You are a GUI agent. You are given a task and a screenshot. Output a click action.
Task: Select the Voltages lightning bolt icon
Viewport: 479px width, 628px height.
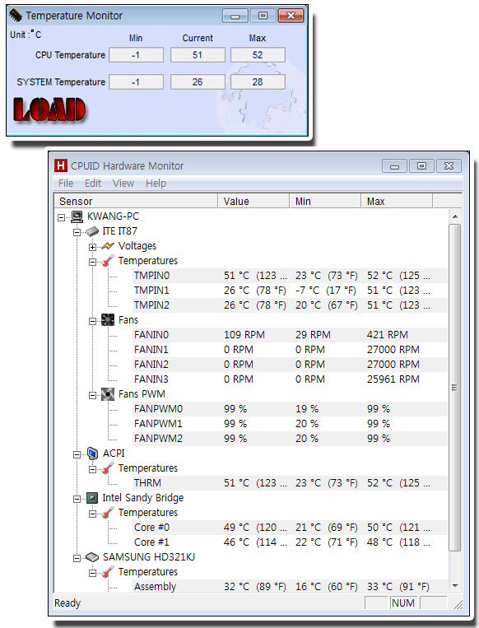pyautogui.click(x=108, y=246)
